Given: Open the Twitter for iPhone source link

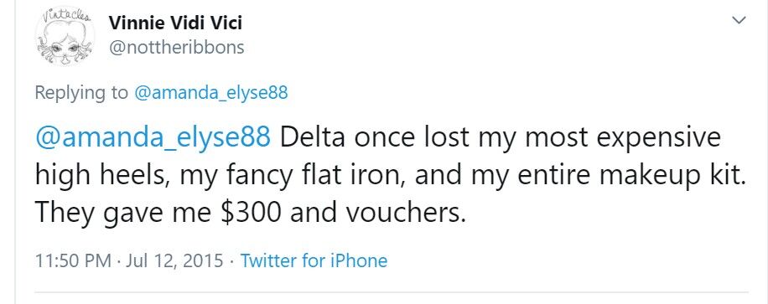Looking at the screenshot, I should (314, 260).
